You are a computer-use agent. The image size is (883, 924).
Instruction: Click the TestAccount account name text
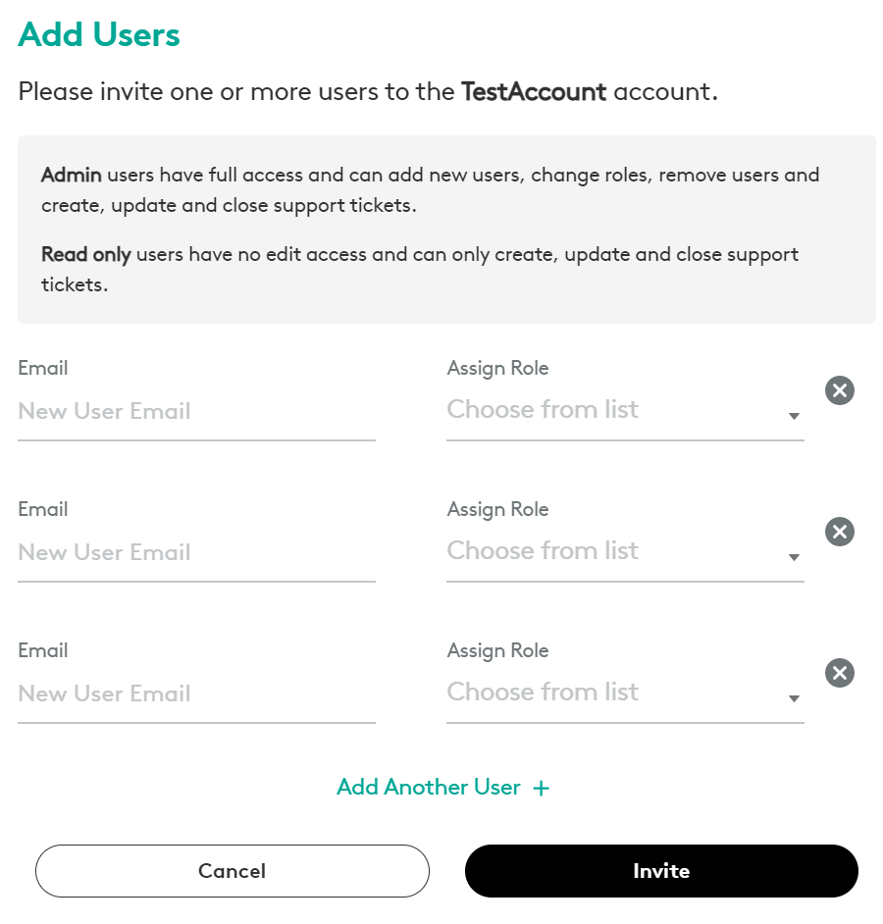(x=533, y=91)
